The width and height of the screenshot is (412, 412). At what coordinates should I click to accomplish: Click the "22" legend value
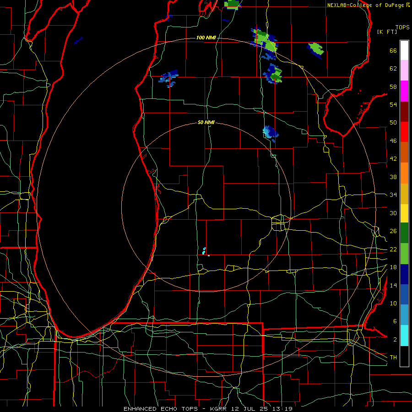point(393,249)
